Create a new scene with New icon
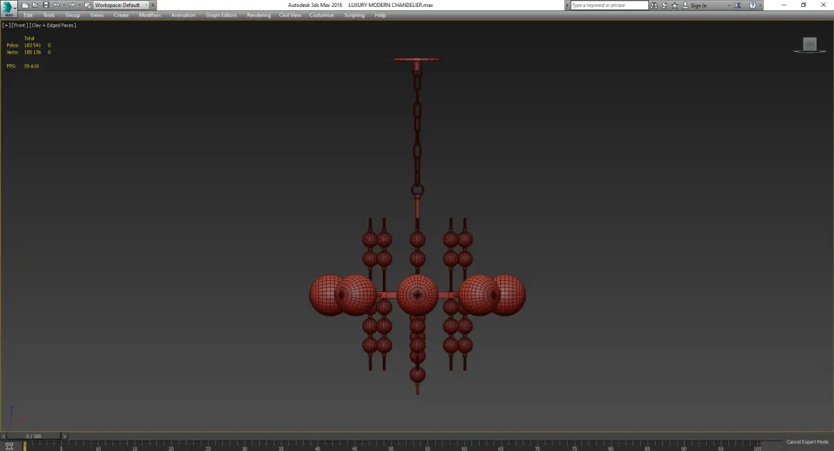 (x=25, y=5)
